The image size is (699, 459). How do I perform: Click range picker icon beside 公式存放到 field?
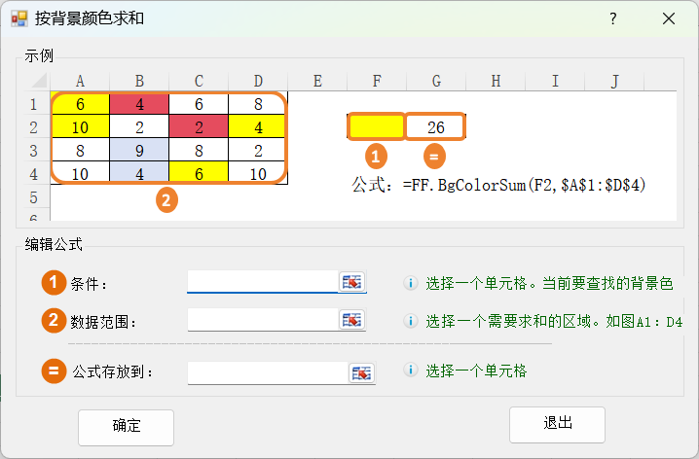[361, 372]
